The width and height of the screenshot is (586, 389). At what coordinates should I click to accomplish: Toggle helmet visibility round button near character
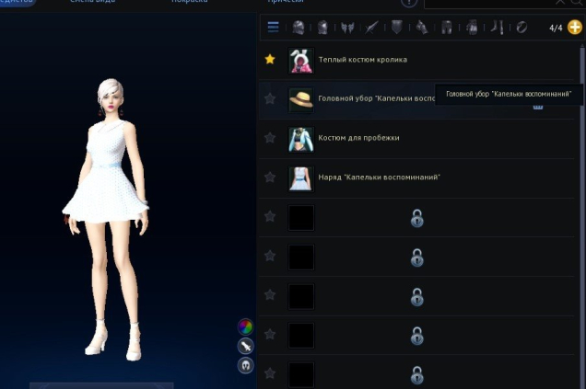coord(246,365)
